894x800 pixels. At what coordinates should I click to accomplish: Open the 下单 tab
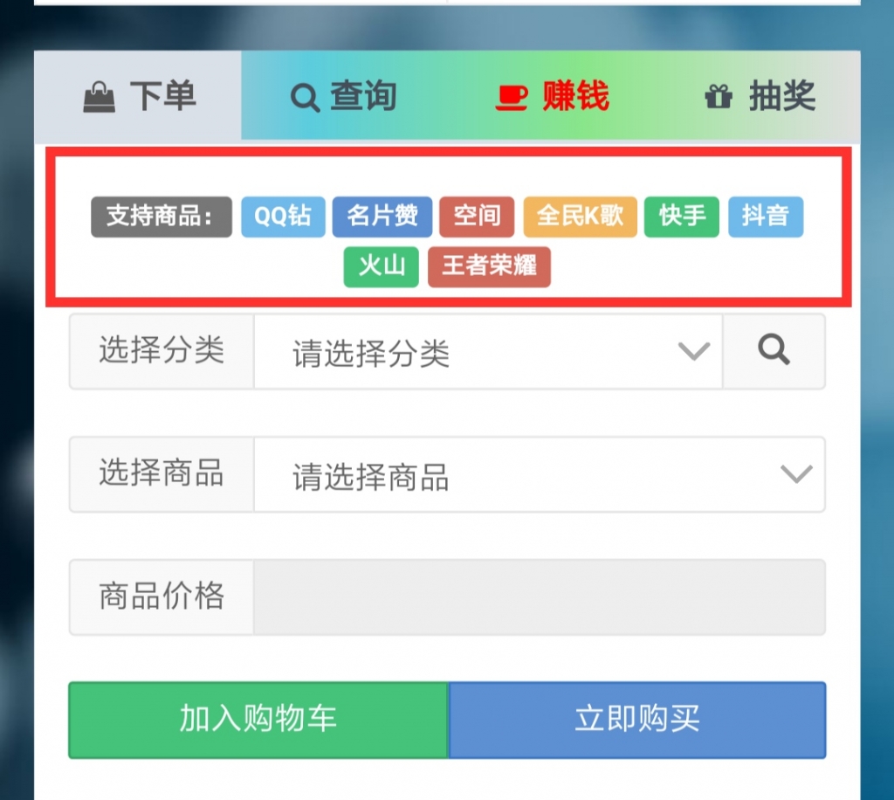tap(138, 96)
